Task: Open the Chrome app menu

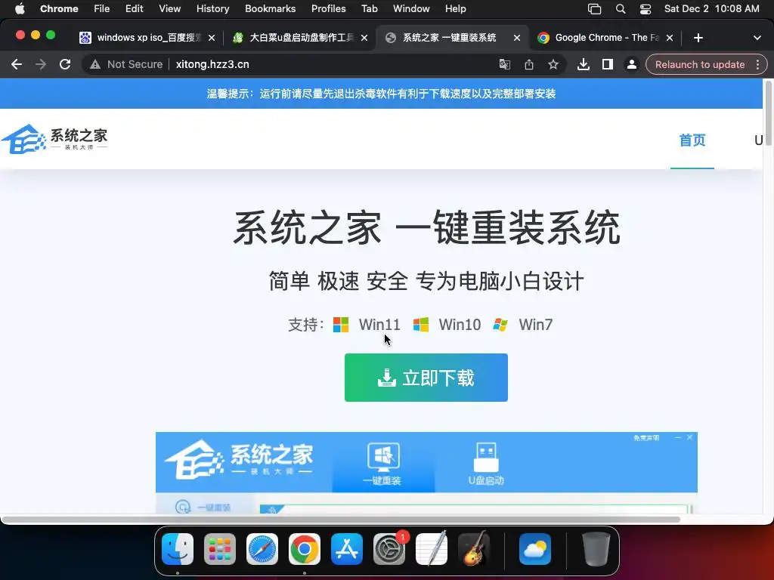Action: [59, 9]
